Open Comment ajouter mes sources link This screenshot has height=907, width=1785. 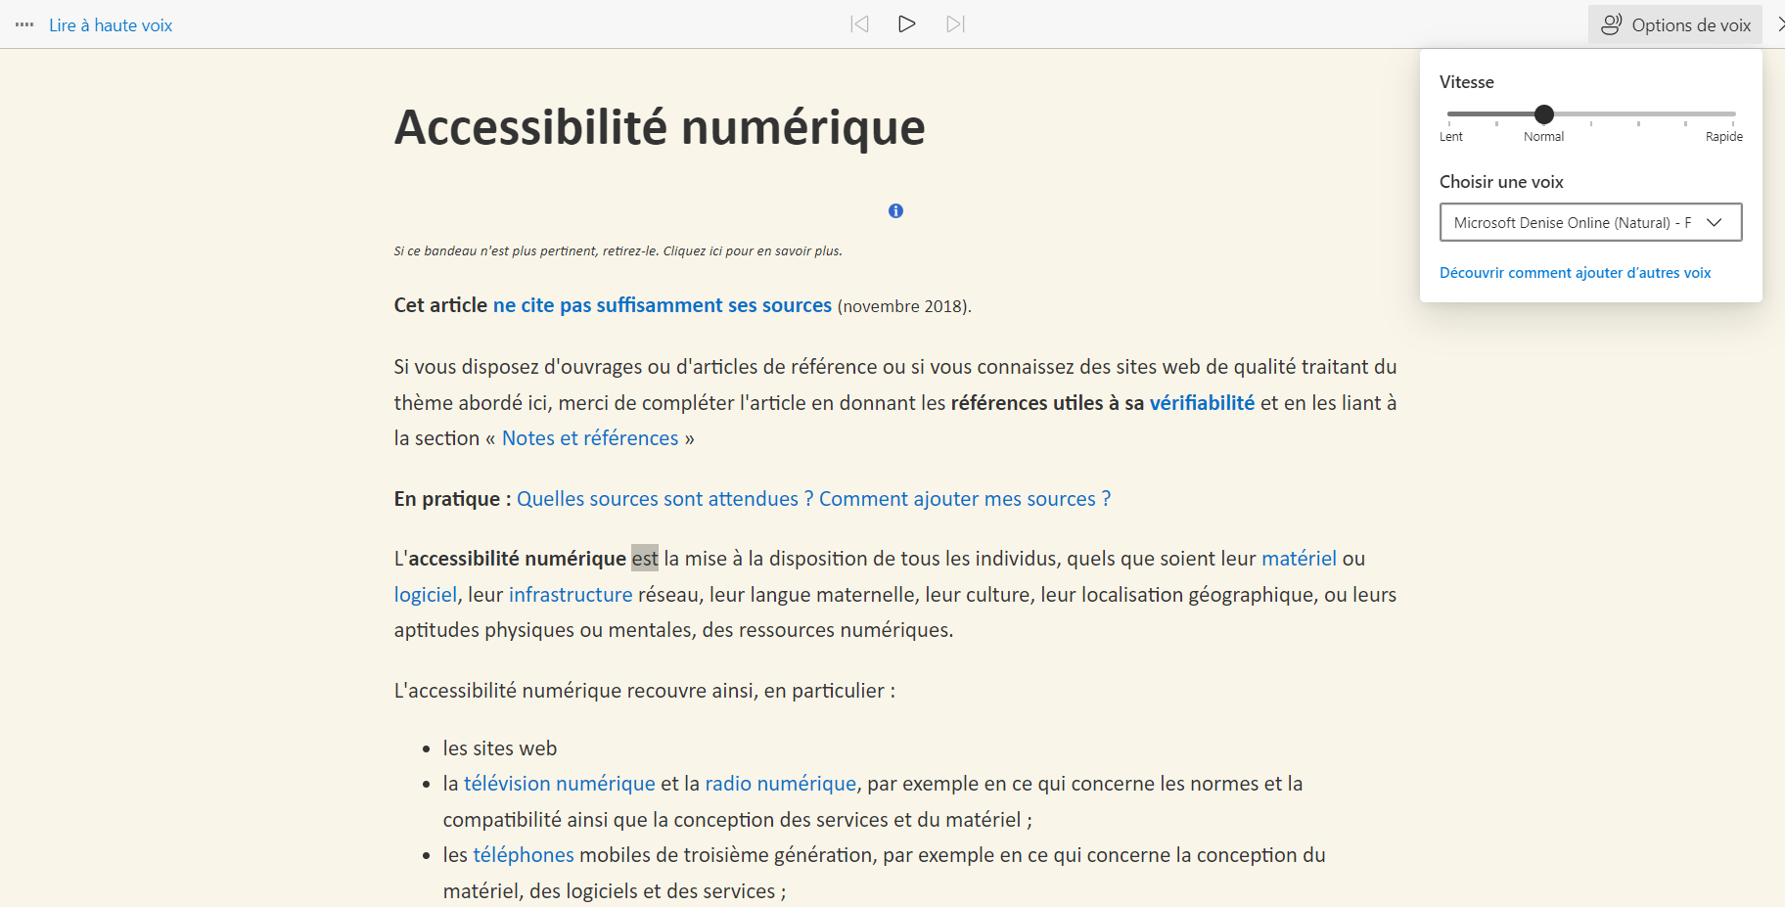(x=964, y=499)
